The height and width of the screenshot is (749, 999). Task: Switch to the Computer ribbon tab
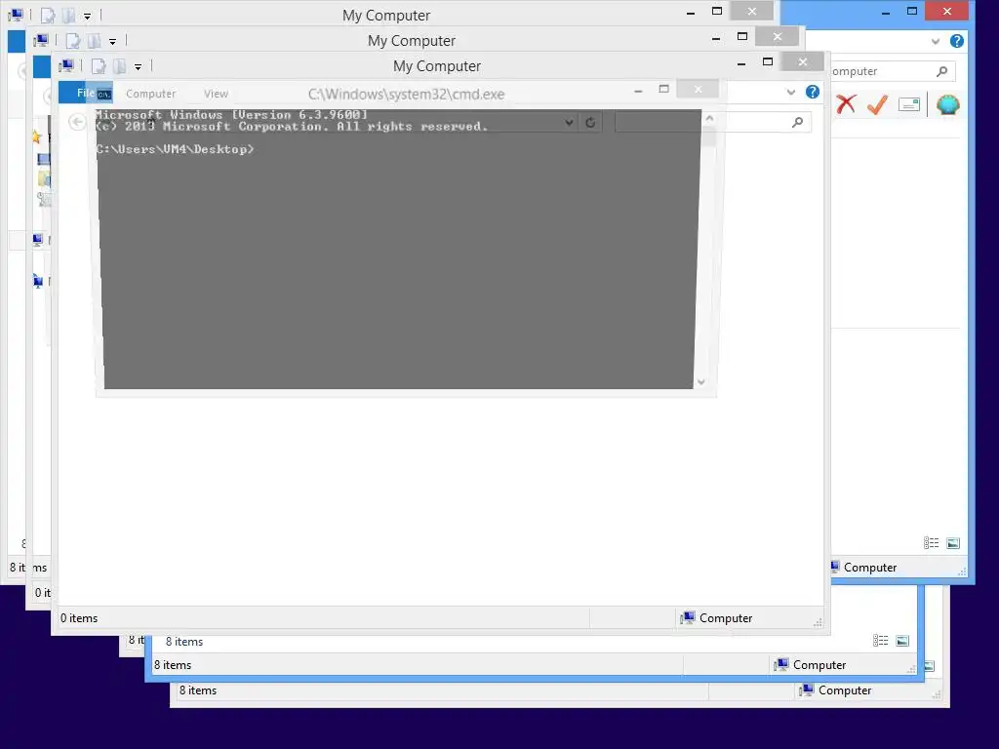click(x=150, y=94)
